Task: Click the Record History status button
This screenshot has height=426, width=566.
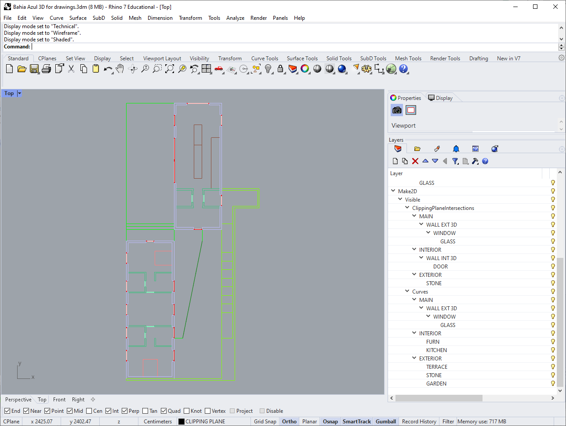Action: point(419,422)
